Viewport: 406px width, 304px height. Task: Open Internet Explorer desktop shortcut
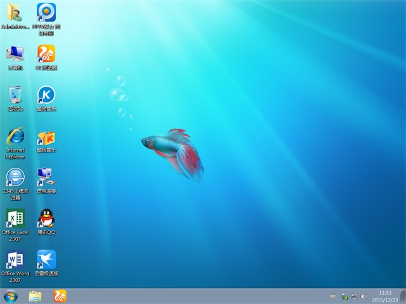pos(15,136)
